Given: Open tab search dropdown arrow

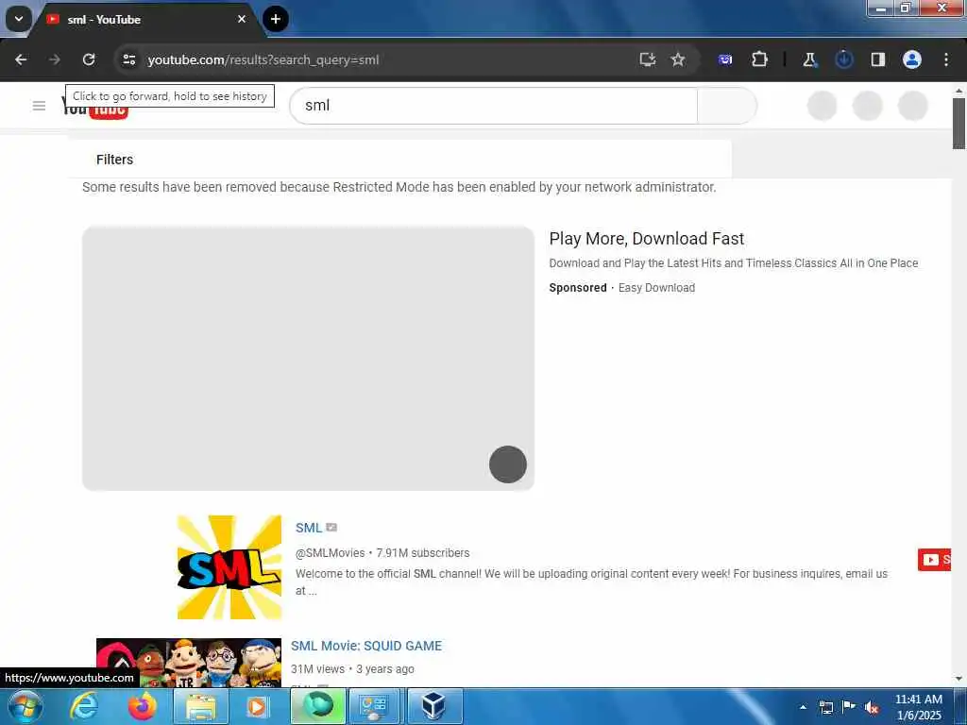Looking at the screenshot, I should (x=19, y=19).
